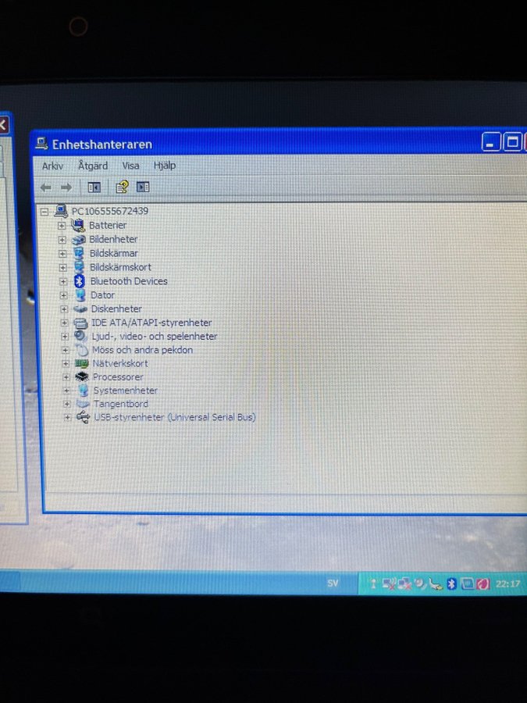Viewport: 527px width, 703px height.
Task: Open the Åtgärd menu
Action: 93,166
